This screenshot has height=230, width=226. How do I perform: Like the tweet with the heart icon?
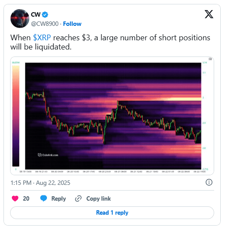[15, 198]
